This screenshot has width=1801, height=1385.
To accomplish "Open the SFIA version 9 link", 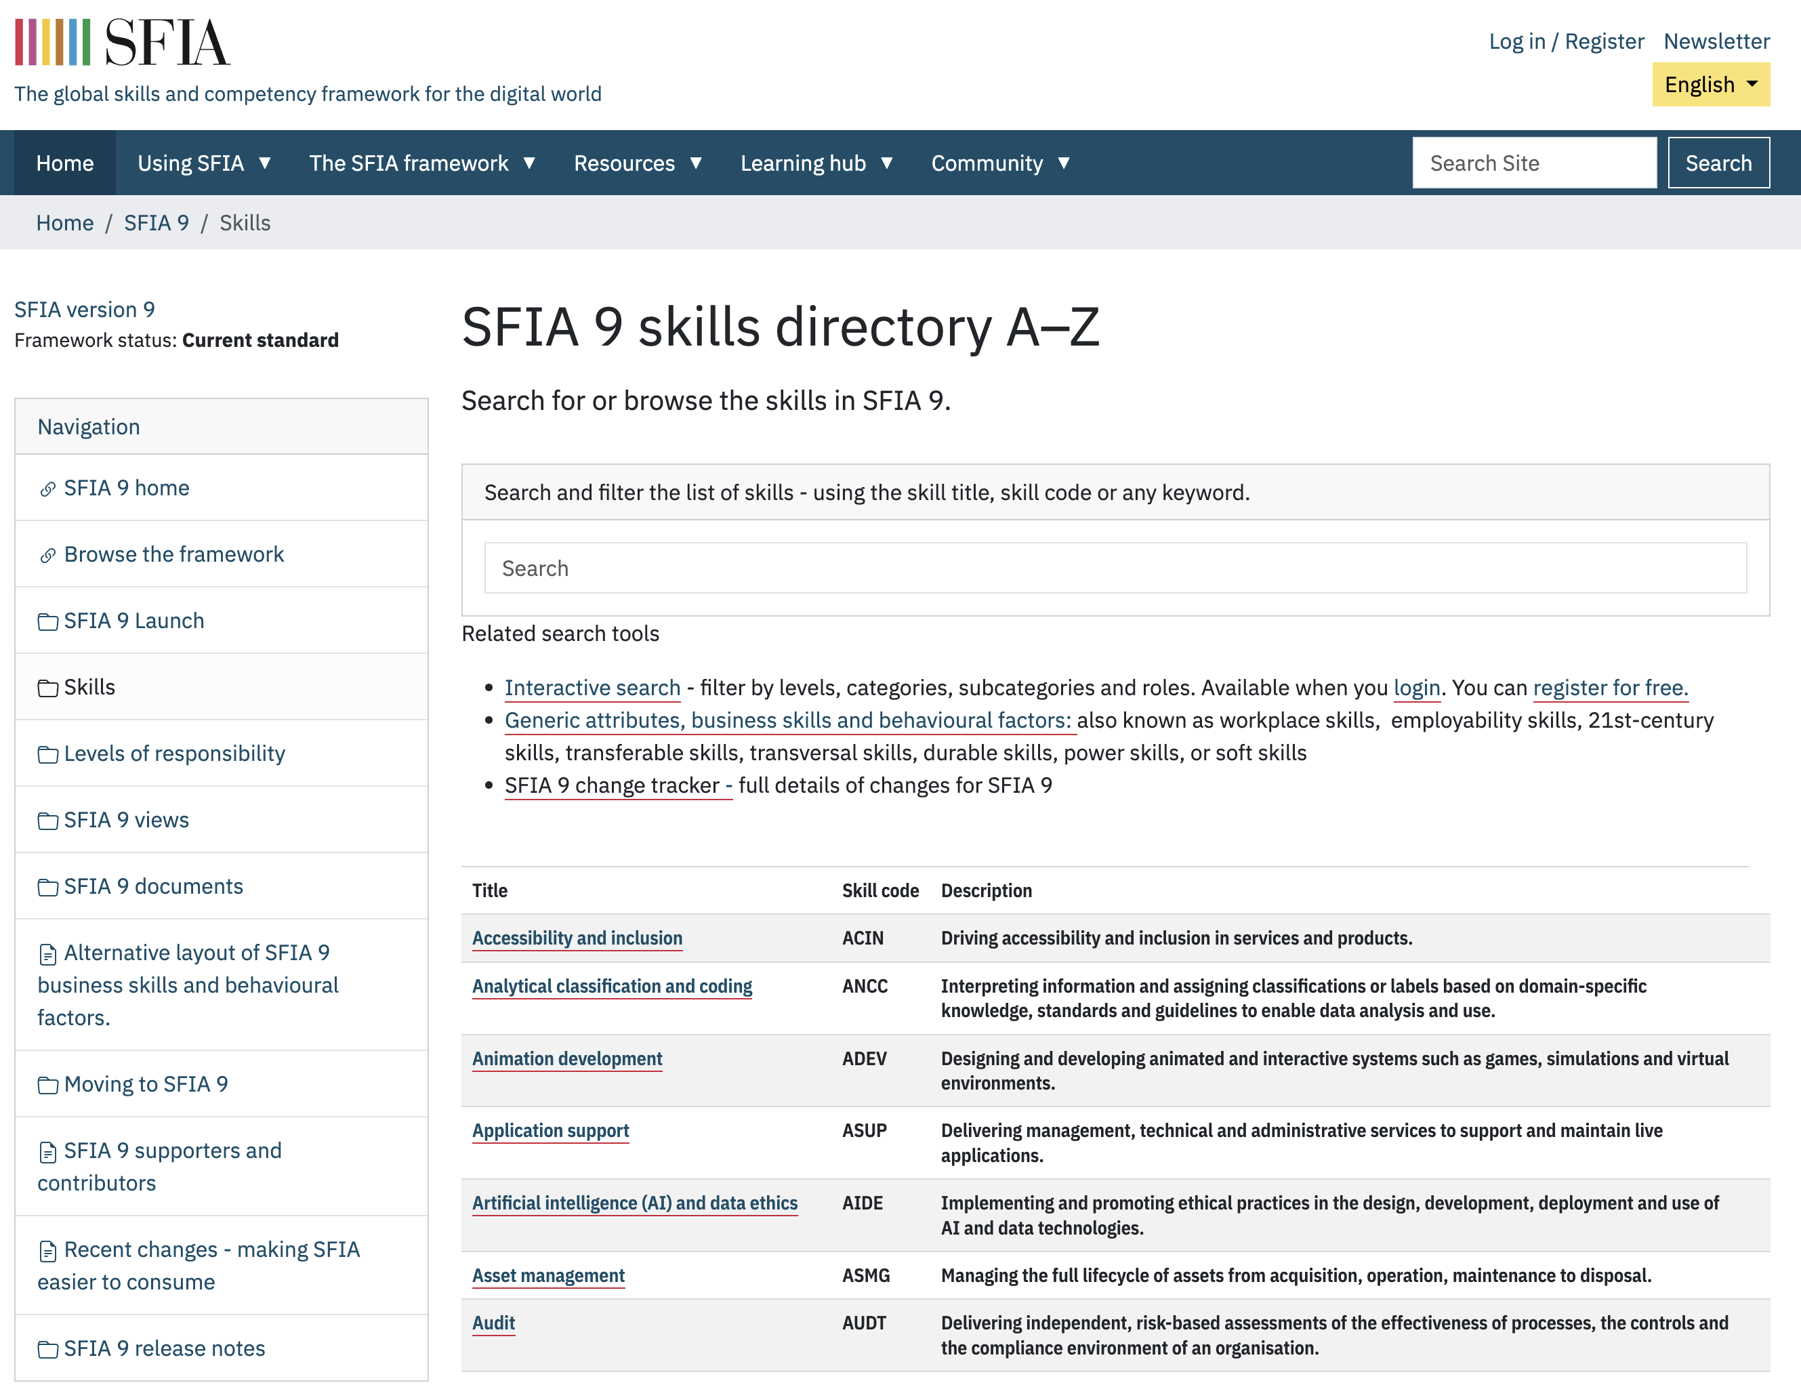I will coord(85,309).
